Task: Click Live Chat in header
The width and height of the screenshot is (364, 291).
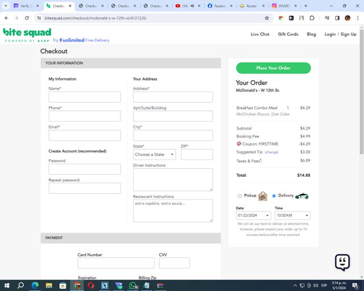Action: coord(260,34)
